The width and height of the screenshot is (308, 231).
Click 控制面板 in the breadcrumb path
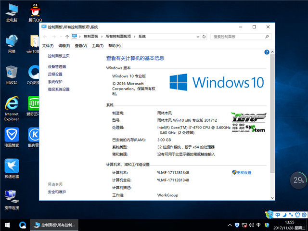coord(91,37)
